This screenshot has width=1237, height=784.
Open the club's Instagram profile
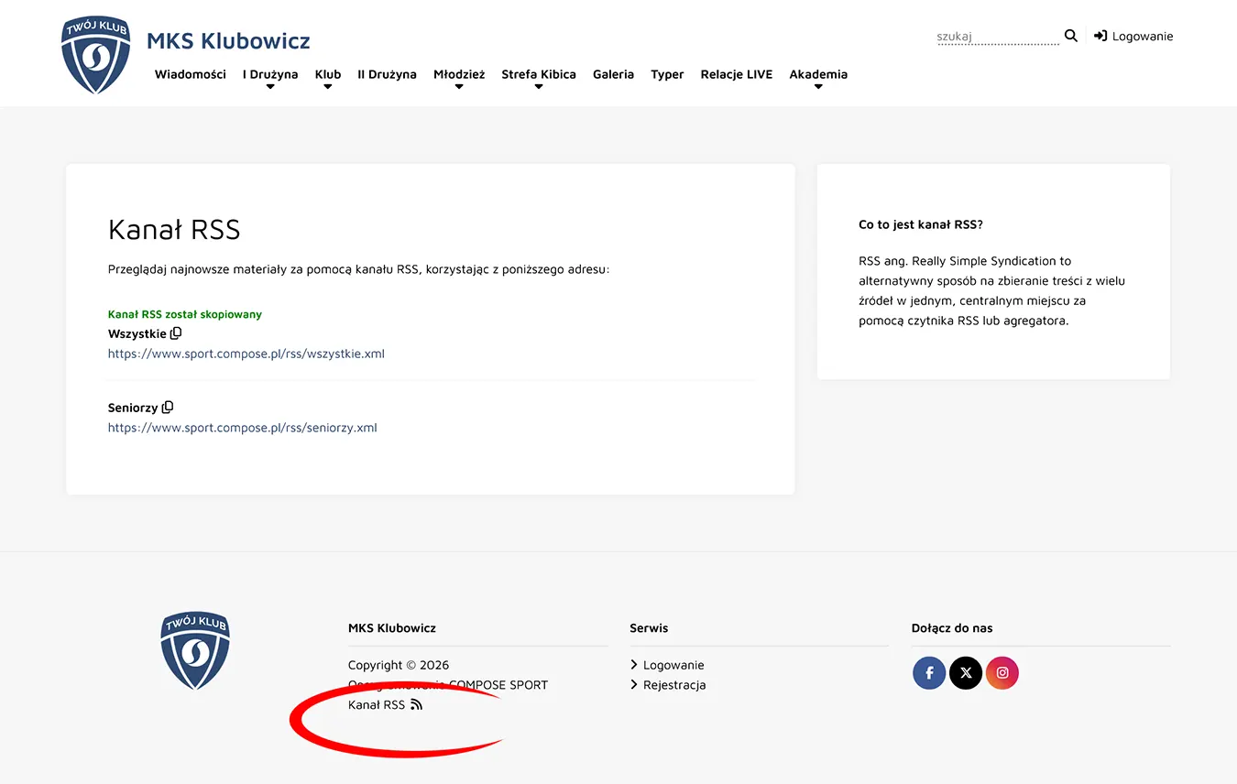1002,673
